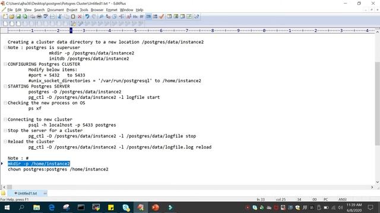Click the Go to Line toolbar icon

(121, 17)
